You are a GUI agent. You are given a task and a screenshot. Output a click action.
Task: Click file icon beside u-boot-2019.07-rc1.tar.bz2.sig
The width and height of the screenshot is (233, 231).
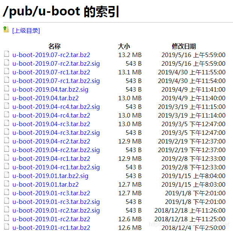(6, 80)
